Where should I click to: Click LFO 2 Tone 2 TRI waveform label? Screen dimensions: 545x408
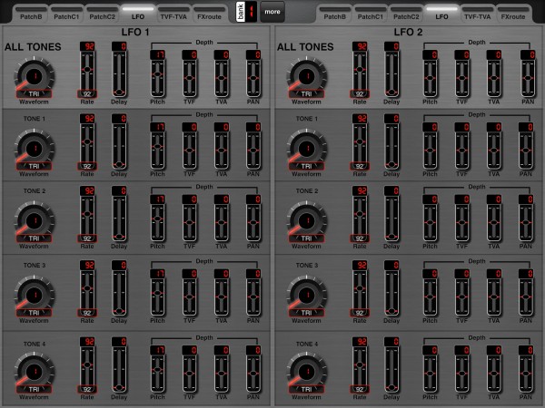pyautogui.click(x=307, y=238)
